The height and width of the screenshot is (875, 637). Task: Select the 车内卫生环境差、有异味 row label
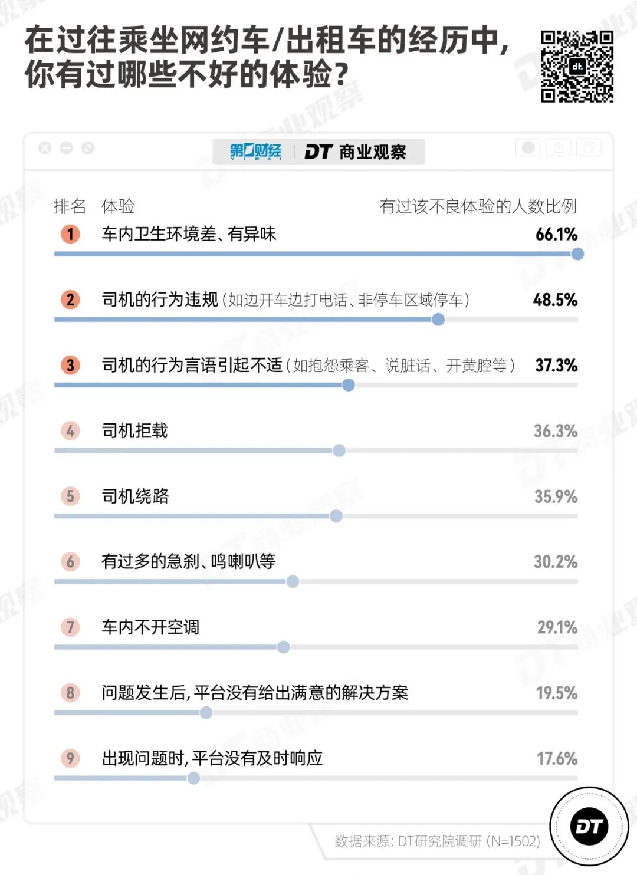click(x=189, y=234)
